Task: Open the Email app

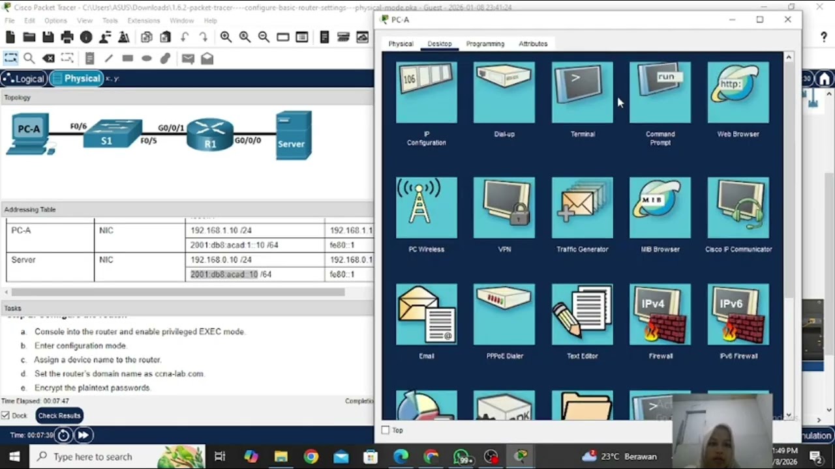Action: point(426,315)
